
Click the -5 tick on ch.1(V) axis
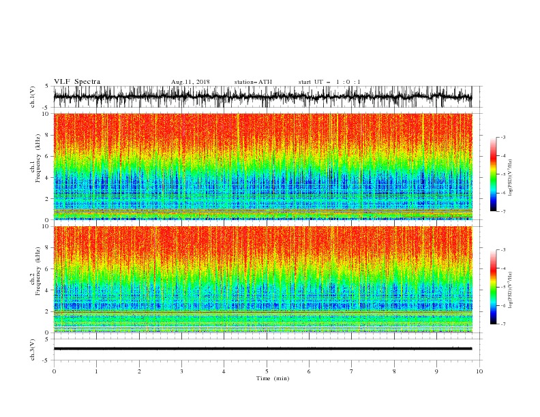[46, 108]
